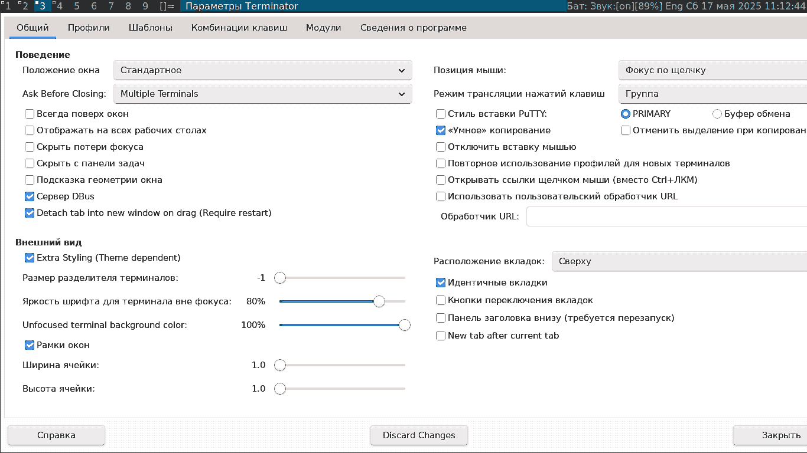Click the Поведение section heading
This screenshot has width=807, height=453.
pos(43,55)
